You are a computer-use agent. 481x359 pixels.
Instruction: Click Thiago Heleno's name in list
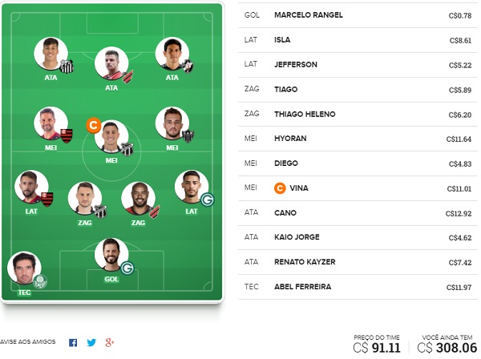305,114
